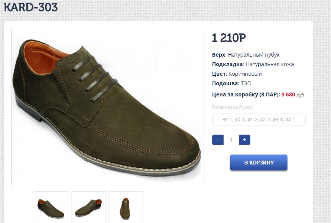
Task: Click the "Верх: Натуральный нубук" line
Action: [x=246, y=55]
